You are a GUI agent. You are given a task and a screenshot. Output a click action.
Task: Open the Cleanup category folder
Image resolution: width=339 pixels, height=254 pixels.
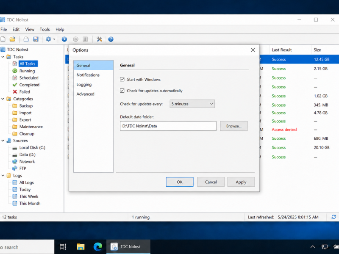pos(27,134)
